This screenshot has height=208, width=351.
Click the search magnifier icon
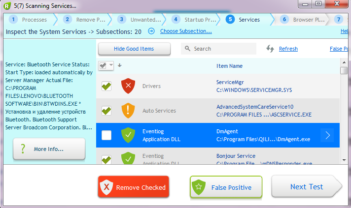(187, 48)
